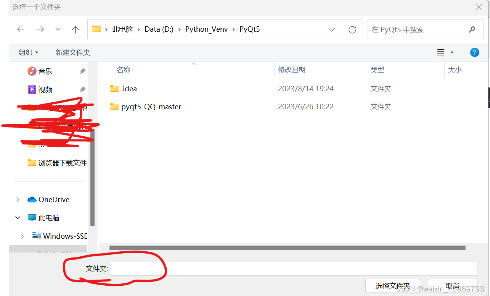Select Data (D:) in address breadcrumb
490x296 pixels.
tap(159, 29)
